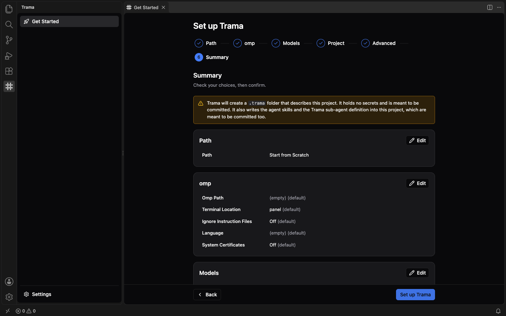Open the Run and Debug icon
Image resolution: width=506 pixels, height=316 pixels.
coord(9,55)
